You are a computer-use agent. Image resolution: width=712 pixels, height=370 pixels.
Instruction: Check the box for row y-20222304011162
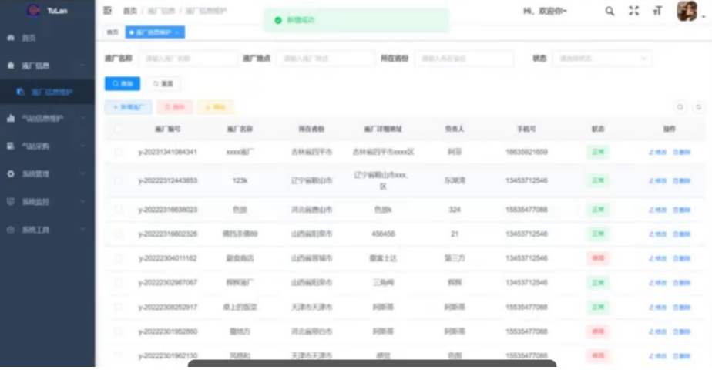118,258
